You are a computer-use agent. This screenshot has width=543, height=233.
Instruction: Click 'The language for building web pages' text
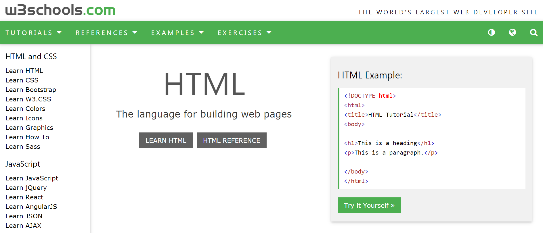[204, 114]
